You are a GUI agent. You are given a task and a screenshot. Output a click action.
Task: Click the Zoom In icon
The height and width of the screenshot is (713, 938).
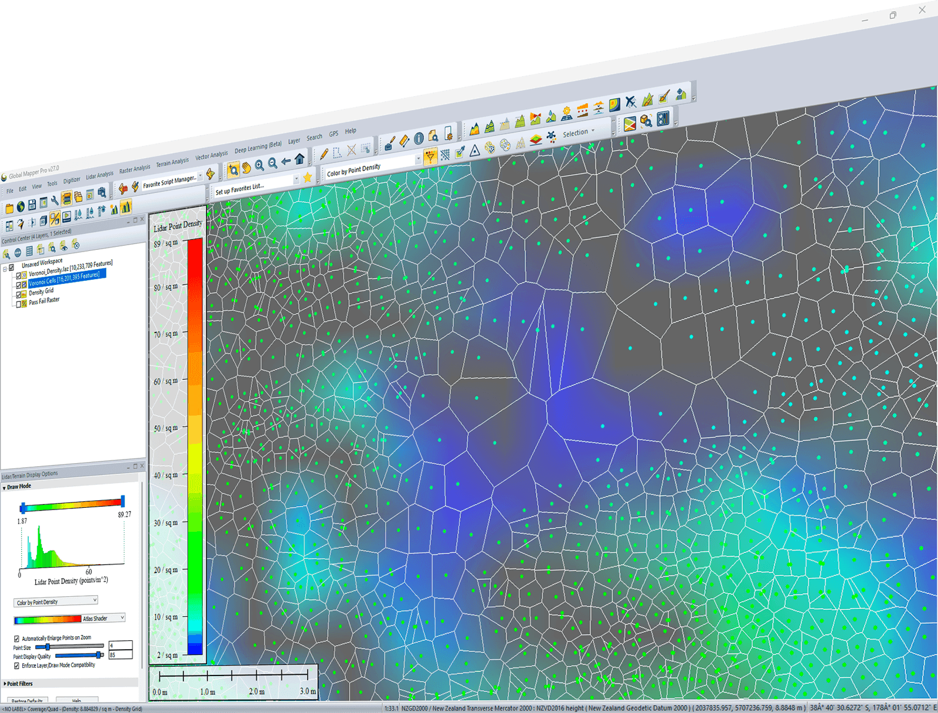(259, 165)
